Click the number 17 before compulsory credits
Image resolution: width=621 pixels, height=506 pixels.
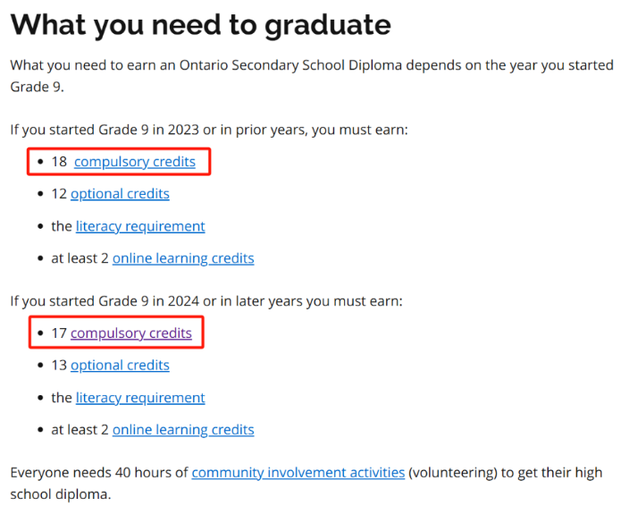pyautogui.click(x=59, y=333)
